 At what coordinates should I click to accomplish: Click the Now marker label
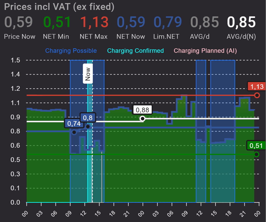click(88, 74)
